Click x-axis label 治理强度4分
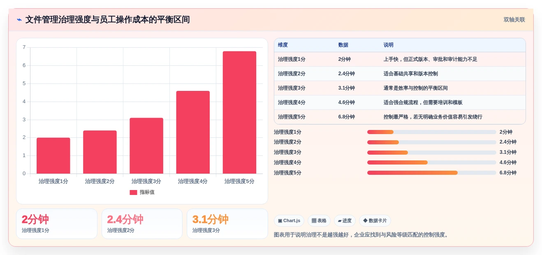 [193, 181]
